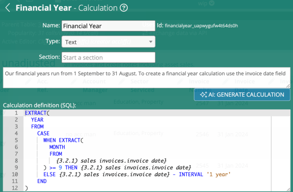Click the Type dropdown arrow
Screen dimensions: 293x192
point(151,42)
